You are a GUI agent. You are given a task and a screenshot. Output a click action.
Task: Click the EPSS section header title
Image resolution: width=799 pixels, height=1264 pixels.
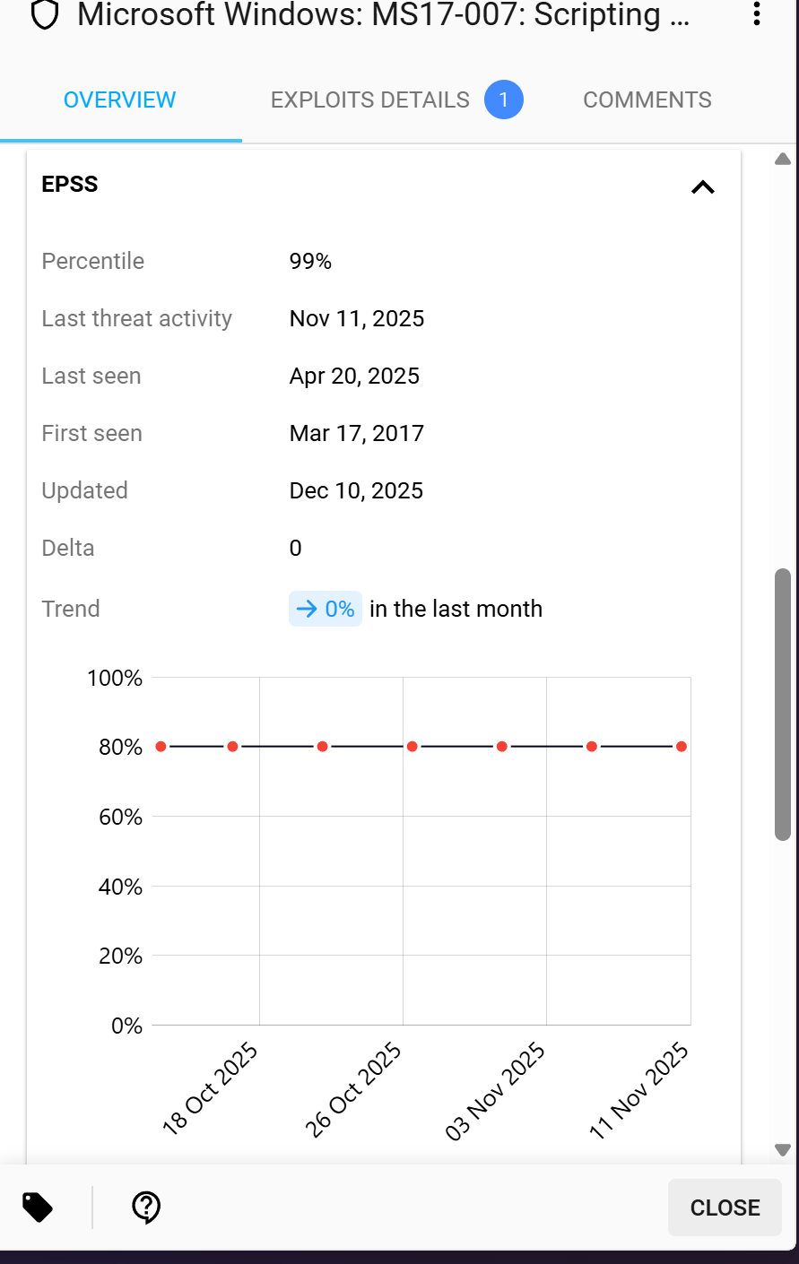click(x=70, y=184)
